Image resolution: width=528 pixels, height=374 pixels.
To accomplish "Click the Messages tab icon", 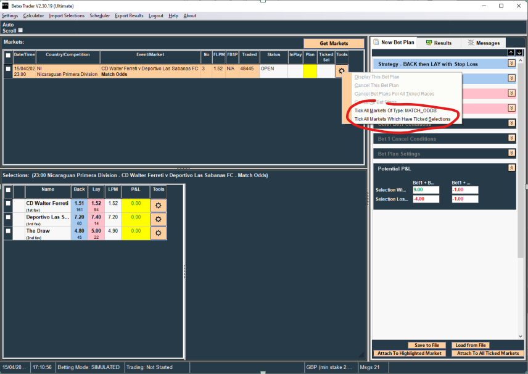I will [471, 43].
